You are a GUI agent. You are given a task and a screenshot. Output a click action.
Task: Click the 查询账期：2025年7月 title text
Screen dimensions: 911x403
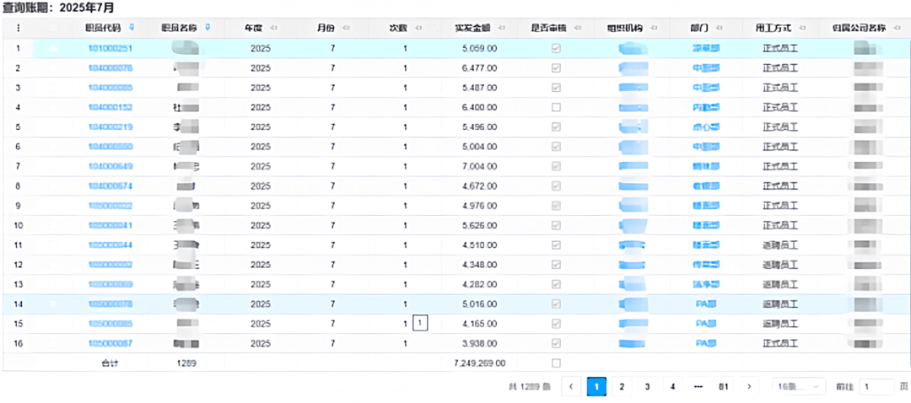tap(58, 8)
